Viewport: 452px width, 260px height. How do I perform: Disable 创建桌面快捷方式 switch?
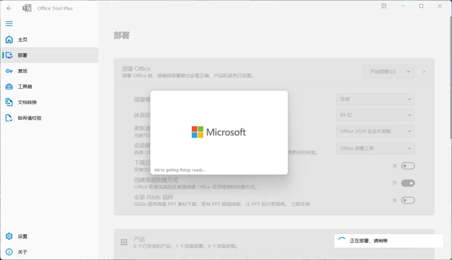(x=408, y=183)
